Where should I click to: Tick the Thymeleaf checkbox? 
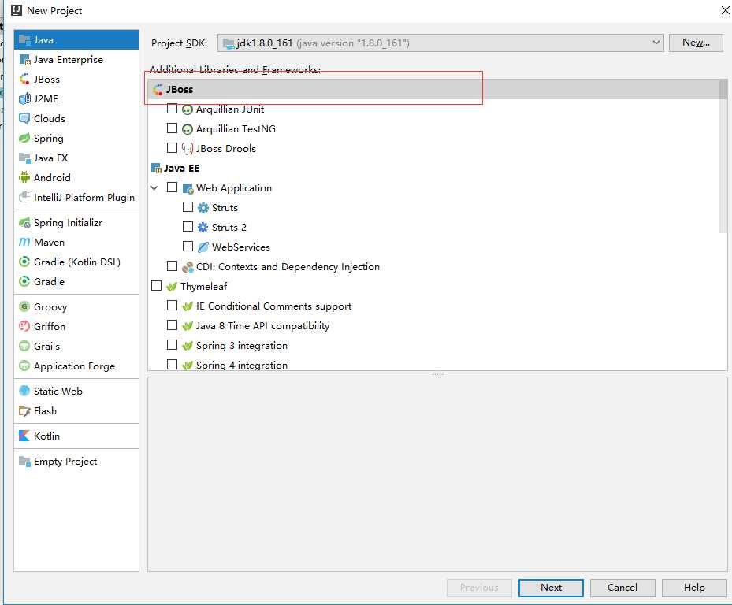click(x=156, y=286)
